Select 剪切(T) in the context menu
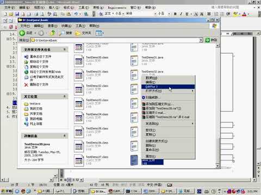This screenshot has height=195, width=261. pos(168,130)
